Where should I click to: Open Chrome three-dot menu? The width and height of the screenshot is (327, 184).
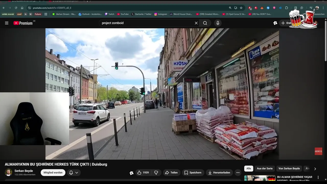coord(323,8)
